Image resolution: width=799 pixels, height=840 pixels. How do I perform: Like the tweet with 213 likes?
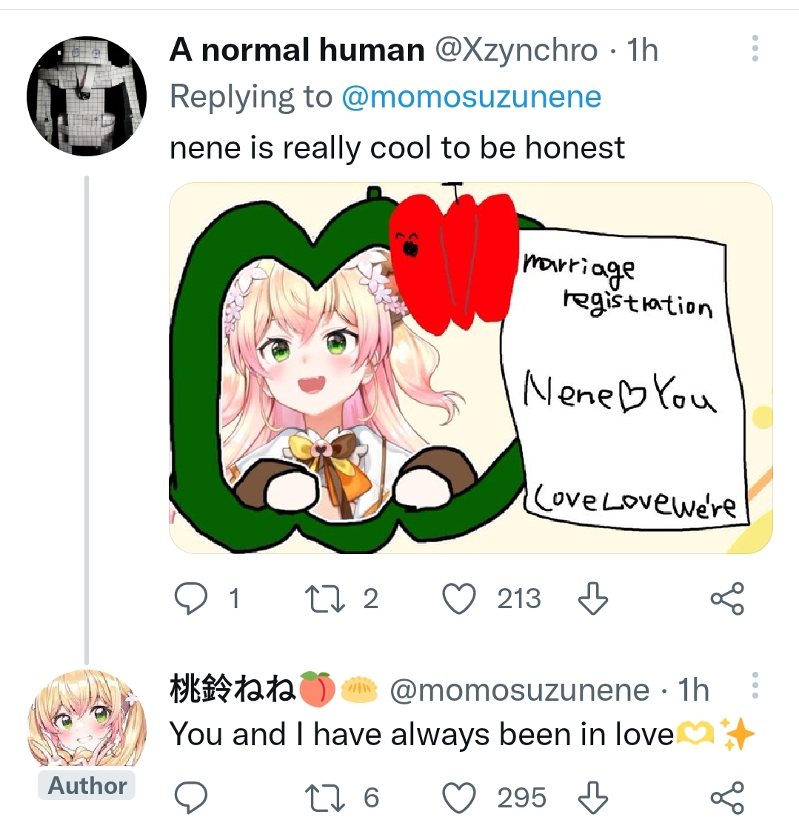(458, 599)
